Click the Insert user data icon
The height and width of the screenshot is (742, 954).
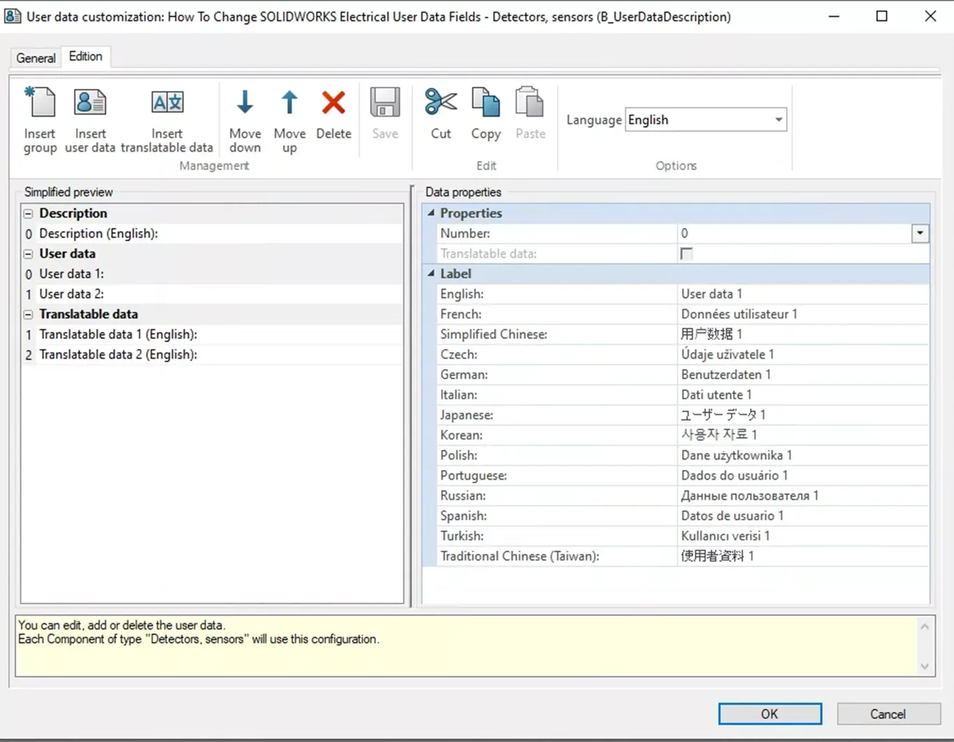[x=90, y=103]
